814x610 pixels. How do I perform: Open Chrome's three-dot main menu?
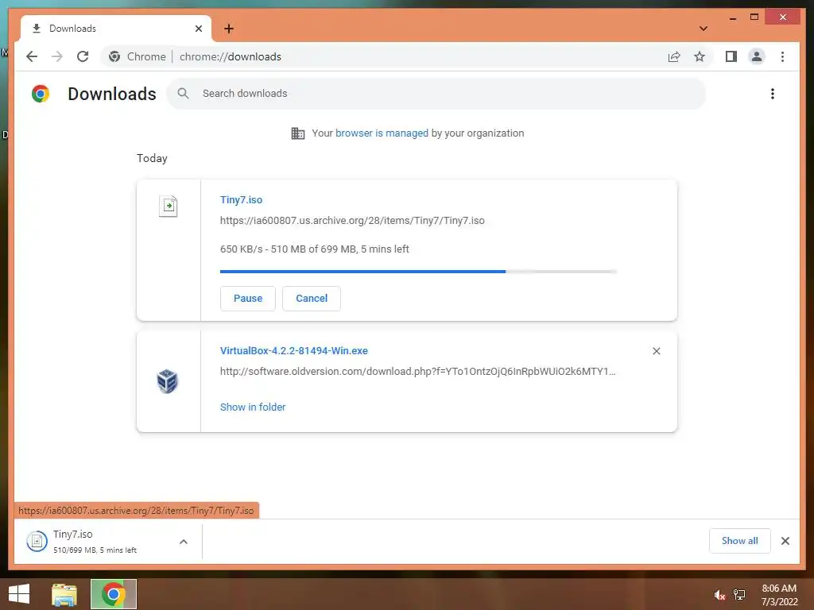[782, 56]
